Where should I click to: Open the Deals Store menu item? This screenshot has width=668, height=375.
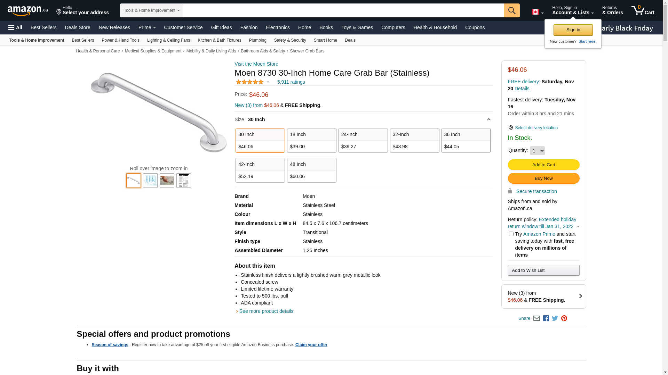(x=78, y=27)
